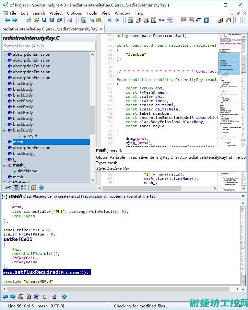Open a file via folder icon
248x310 pixels.
(x=36, y=20)
